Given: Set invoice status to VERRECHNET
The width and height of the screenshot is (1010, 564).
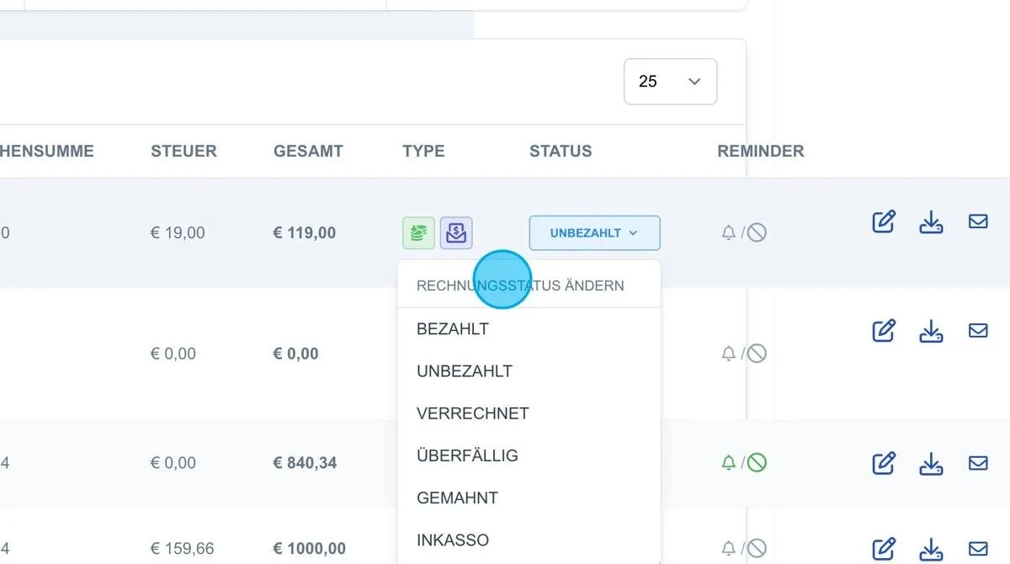Looking at the screenshot, I should [x=529, y=413].
